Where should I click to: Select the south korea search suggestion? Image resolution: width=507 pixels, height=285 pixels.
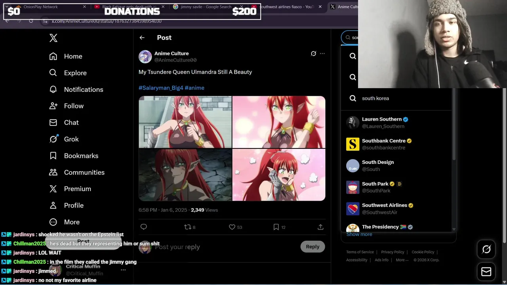[396, 98]
